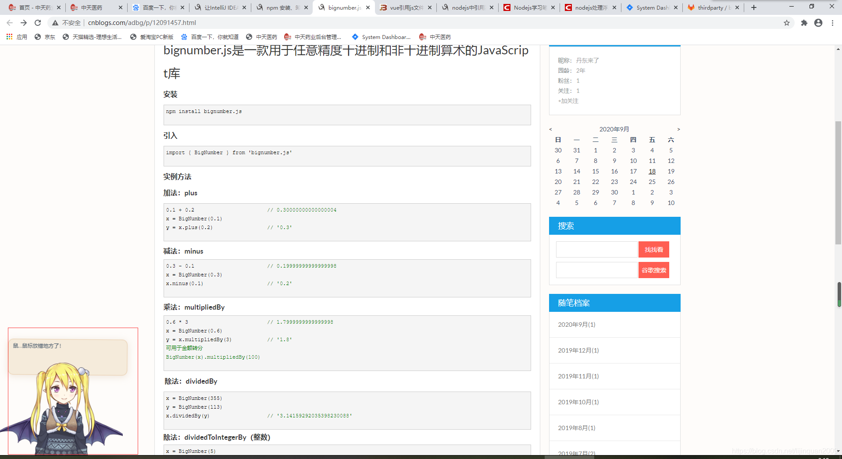Screen dimensions: 842x459
Task: Open Chrome's three-dot menu
Action: tap(832, 23)
